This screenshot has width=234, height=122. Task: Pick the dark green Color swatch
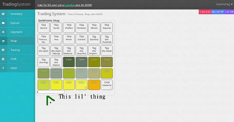tap(69, 62)
